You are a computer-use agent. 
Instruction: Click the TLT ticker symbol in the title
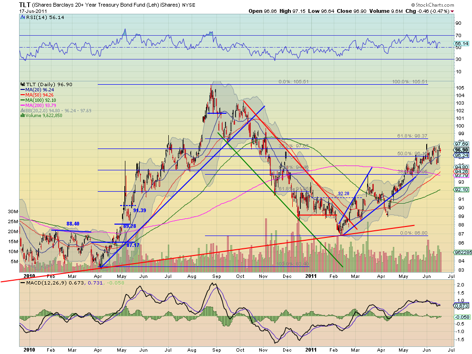pos(25,5)
